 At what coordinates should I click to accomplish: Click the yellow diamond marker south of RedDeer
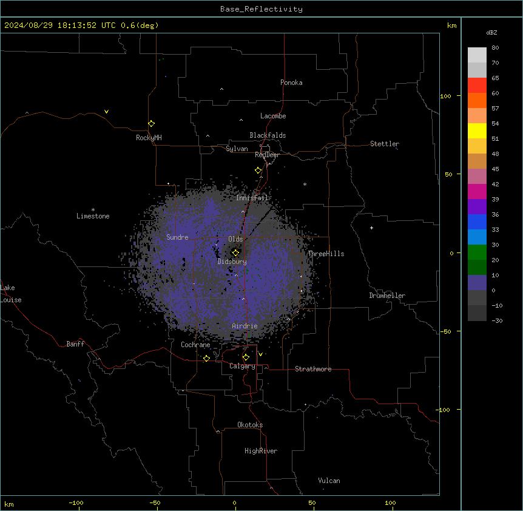(258, 171)
